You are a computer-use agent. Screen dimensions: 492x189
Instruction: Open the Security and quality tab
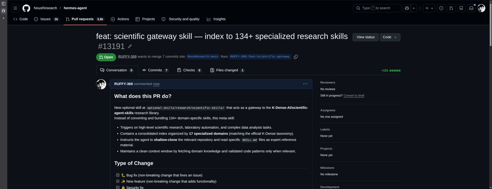[181, 19]
